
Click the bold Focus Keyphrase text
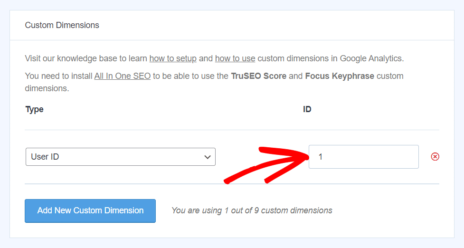pos(340,76)
